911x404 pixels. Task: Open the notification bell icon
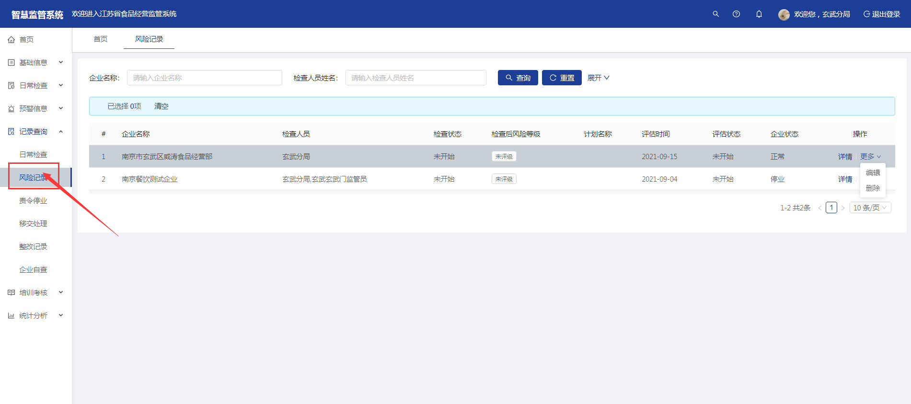(x=759, y=14)
